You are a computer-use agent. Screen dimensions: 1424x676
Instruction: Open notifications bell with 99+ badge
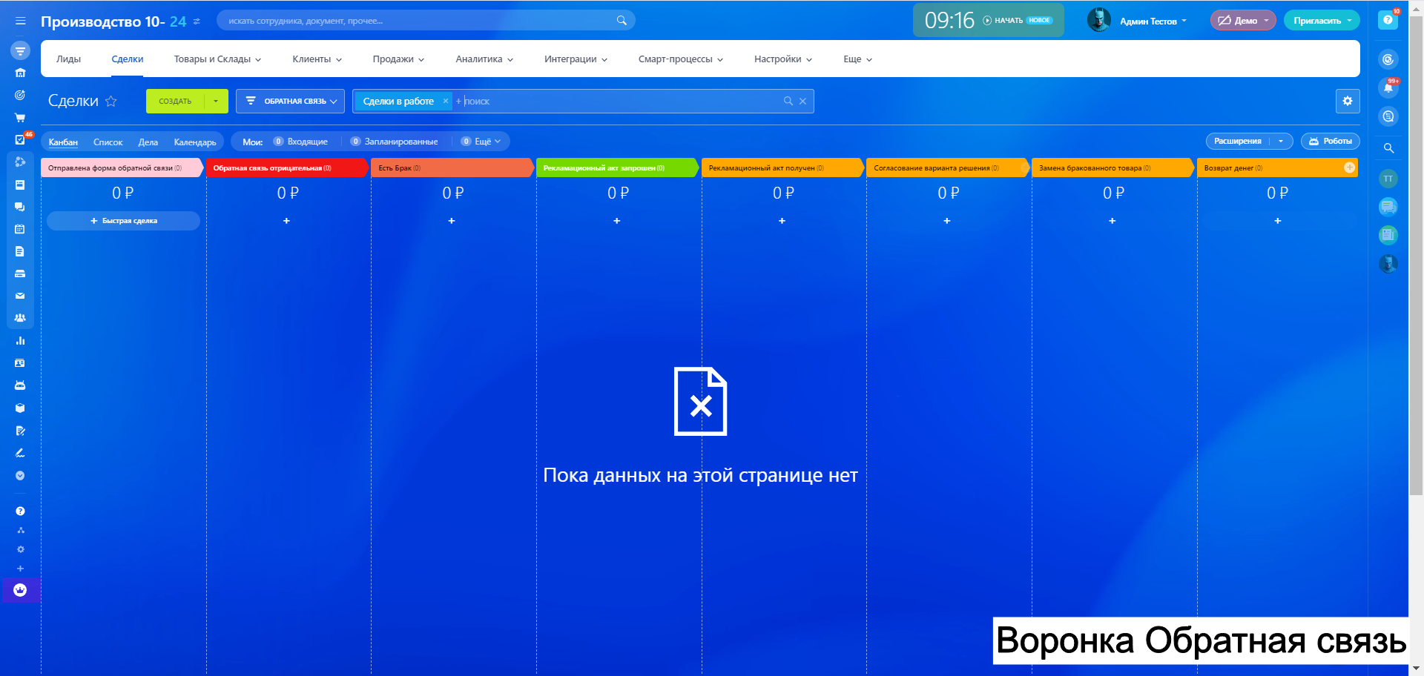[x=1388, y=87]
